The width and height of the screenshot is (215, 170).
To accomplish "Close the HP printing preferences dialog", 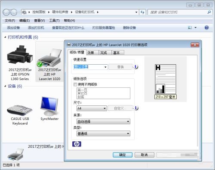I will pos(195,45).
